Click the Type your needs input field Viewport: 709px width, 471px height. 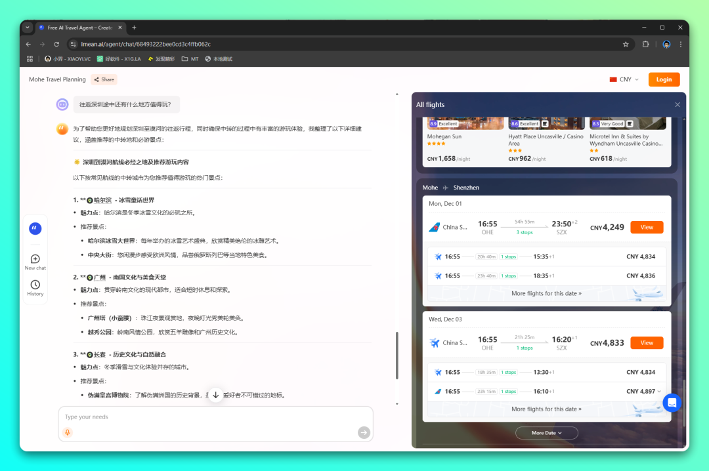click(x=215, y=417)
